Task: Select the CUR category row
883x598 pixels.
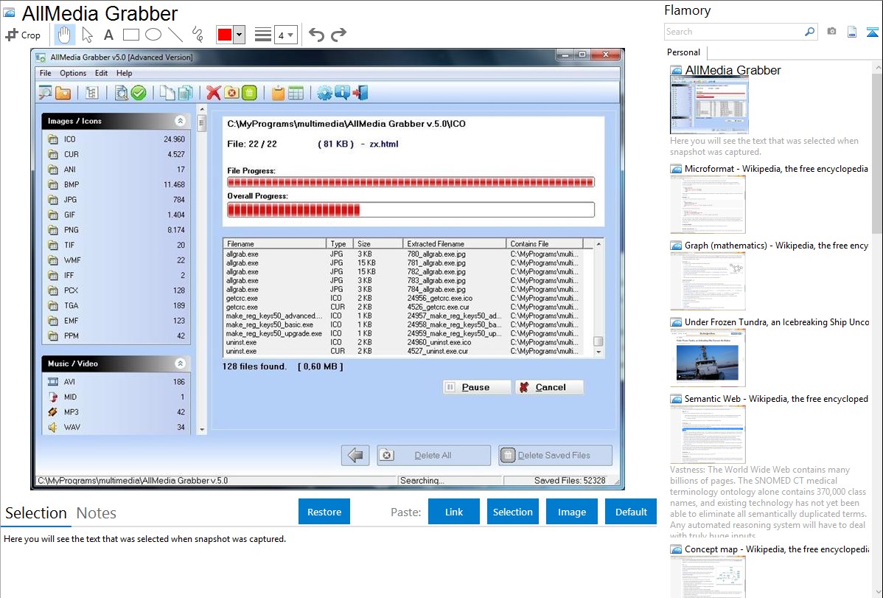Action: pos(116,154)
